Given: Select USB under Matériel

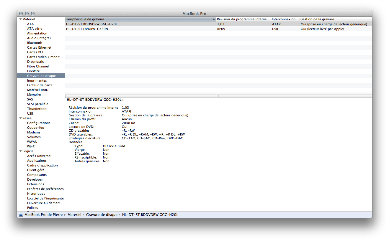Looking at the screenshot, I should pos(30,113).
